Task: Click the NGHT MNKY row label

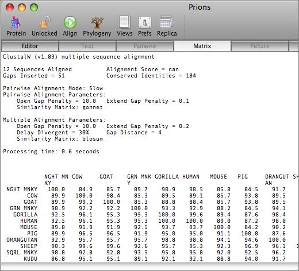Action: pyautogui.click(x=22, y=189)
